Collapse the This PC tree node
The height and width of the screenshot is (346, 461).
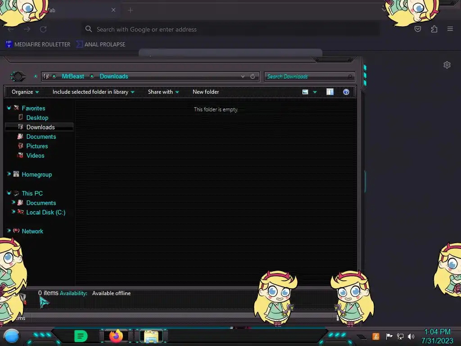pyautogui.click(x=9, y=193)
